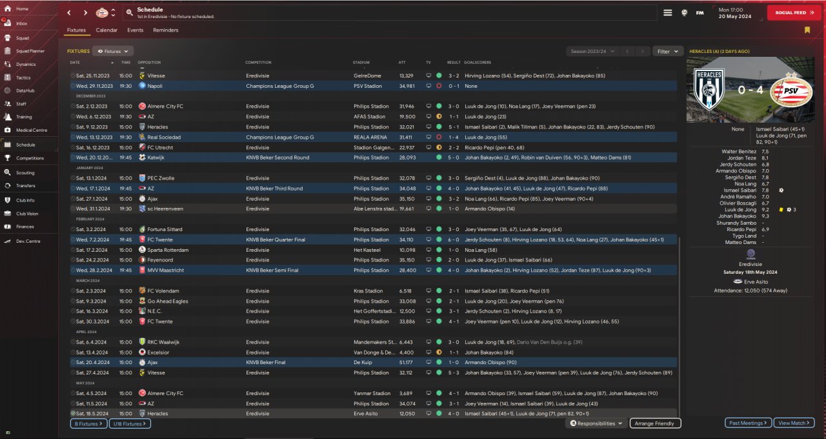Open the Filter dropdown
Image resolution: width=826 pixels, height=439 pixels.
[x=667, y=51]
